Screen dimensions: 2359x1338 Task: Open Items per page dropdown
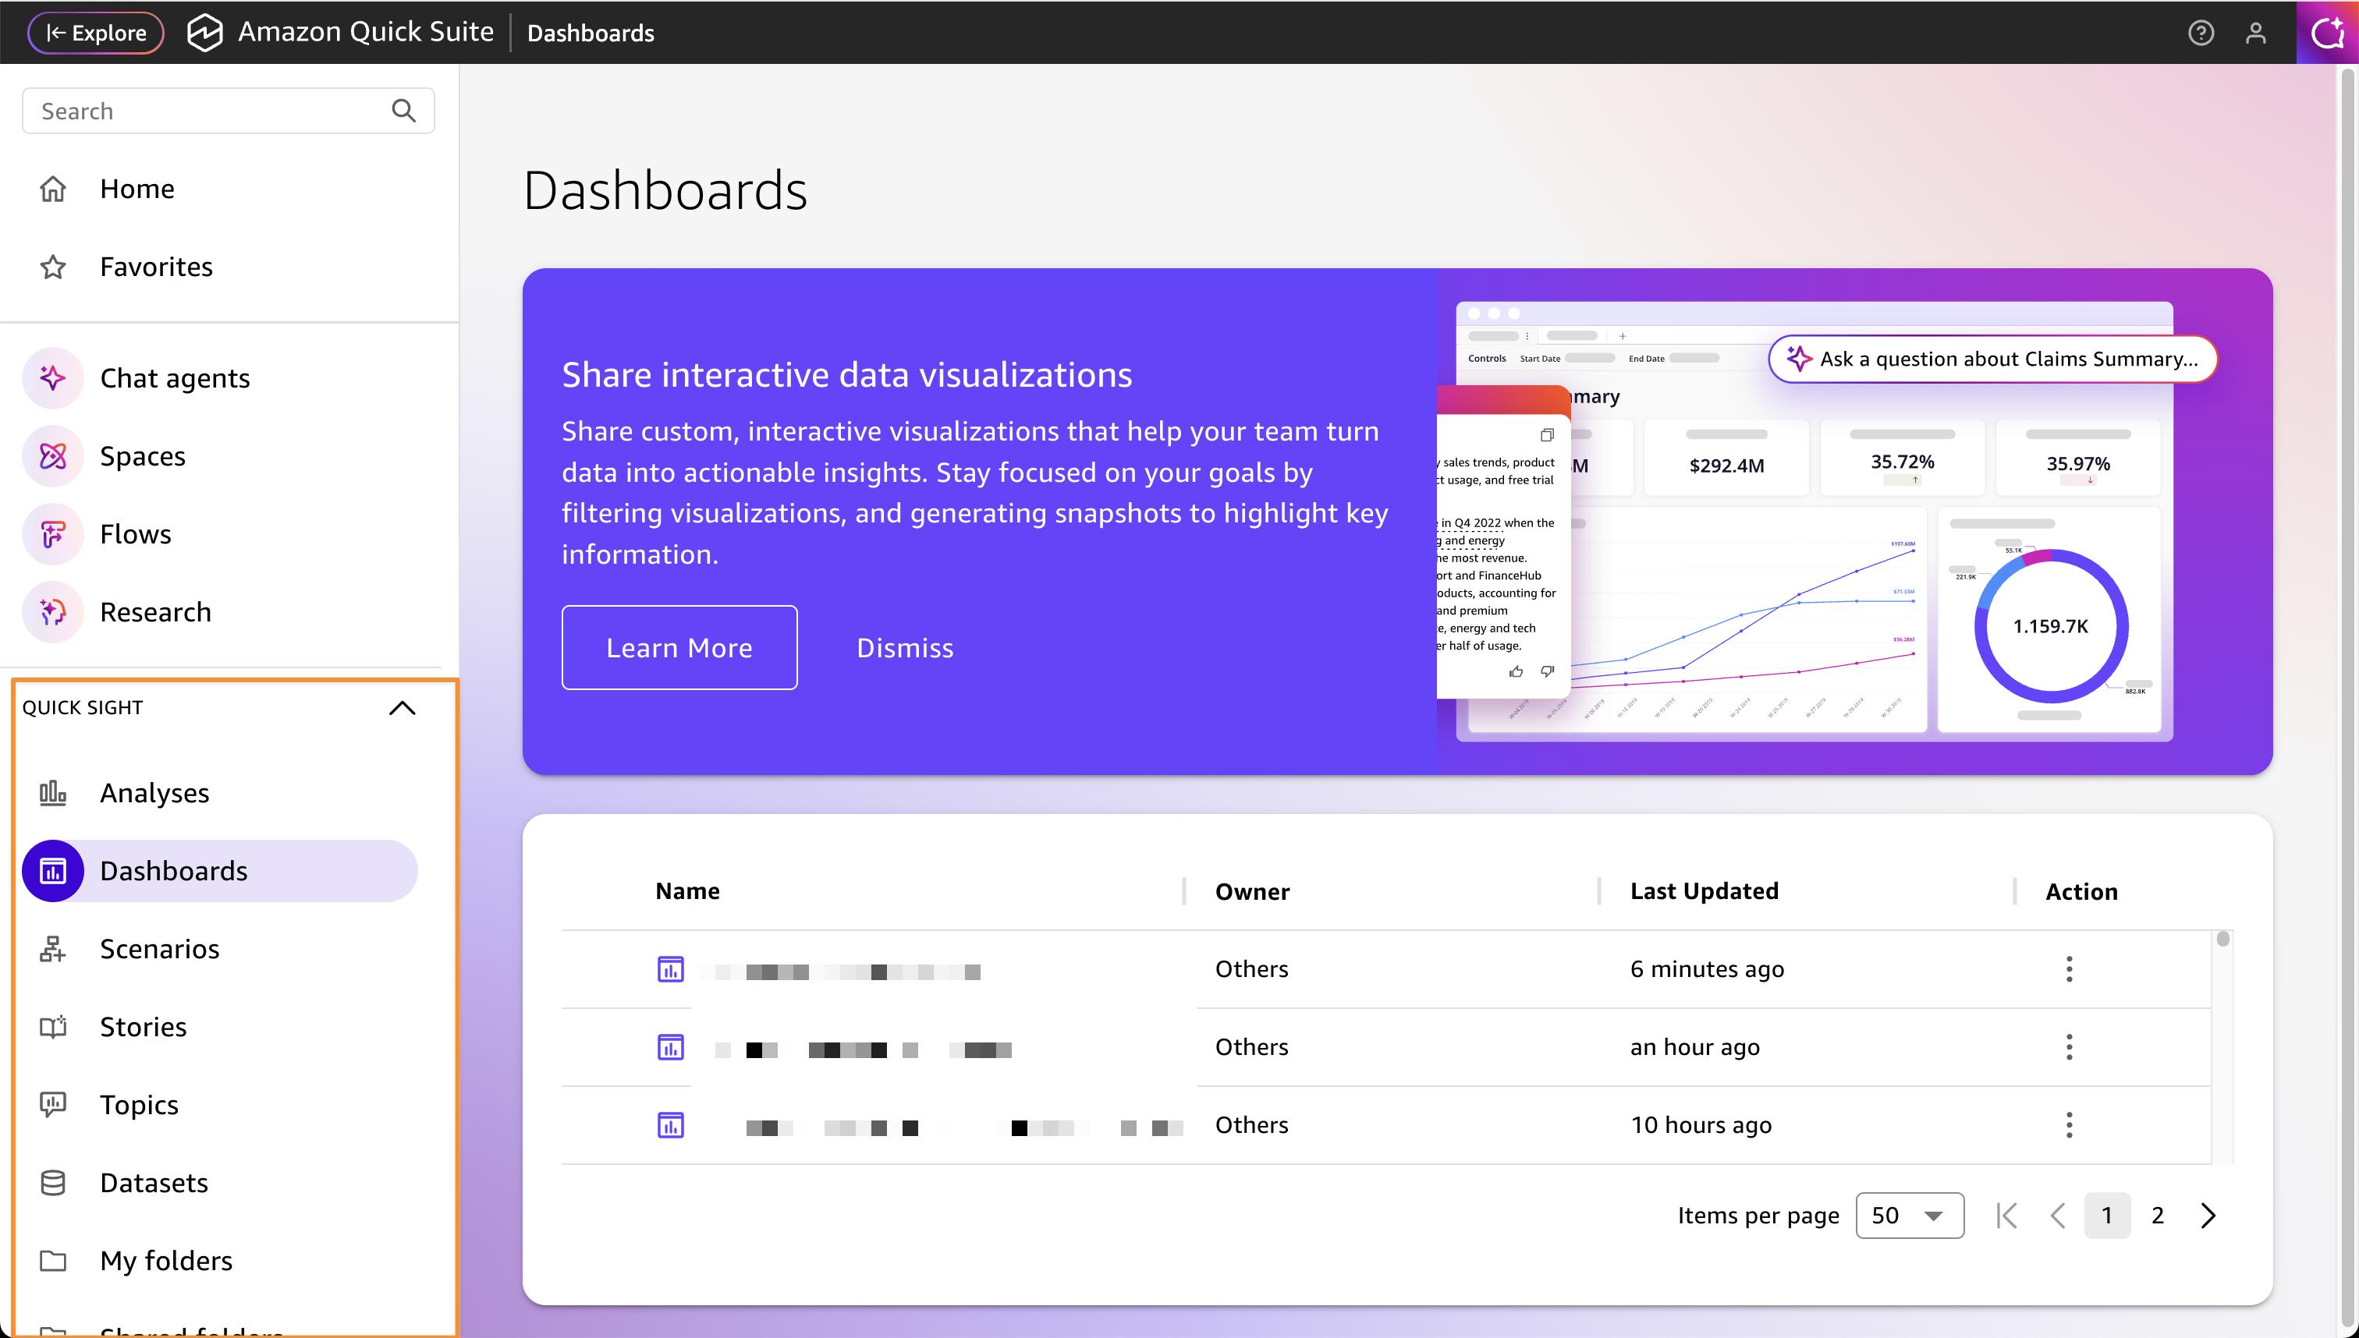point(1909,1216)
